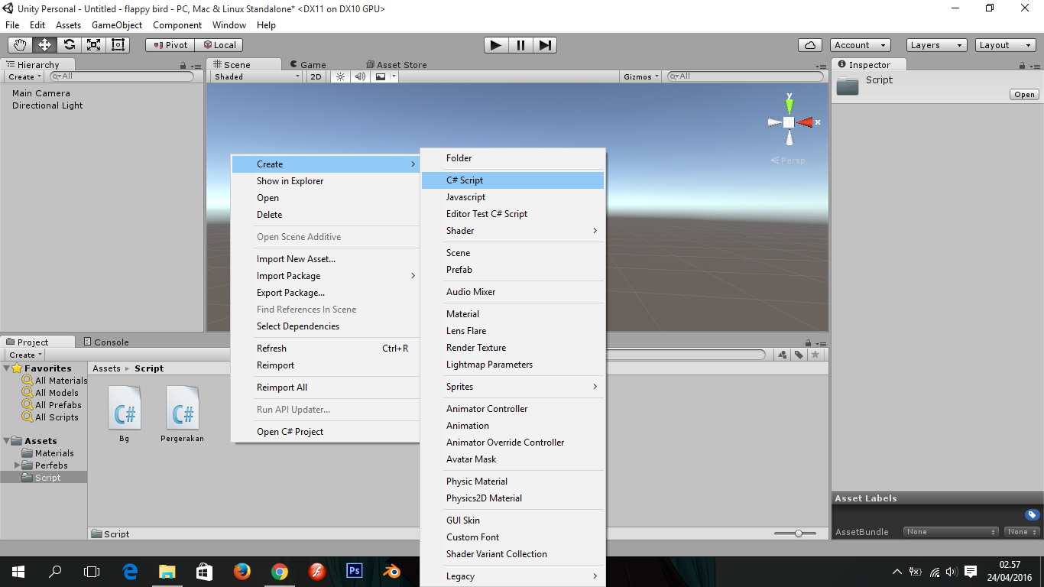
Task: Click the blue asset label tag icon
Action: pyautogui.click(x=1033, y=514)
